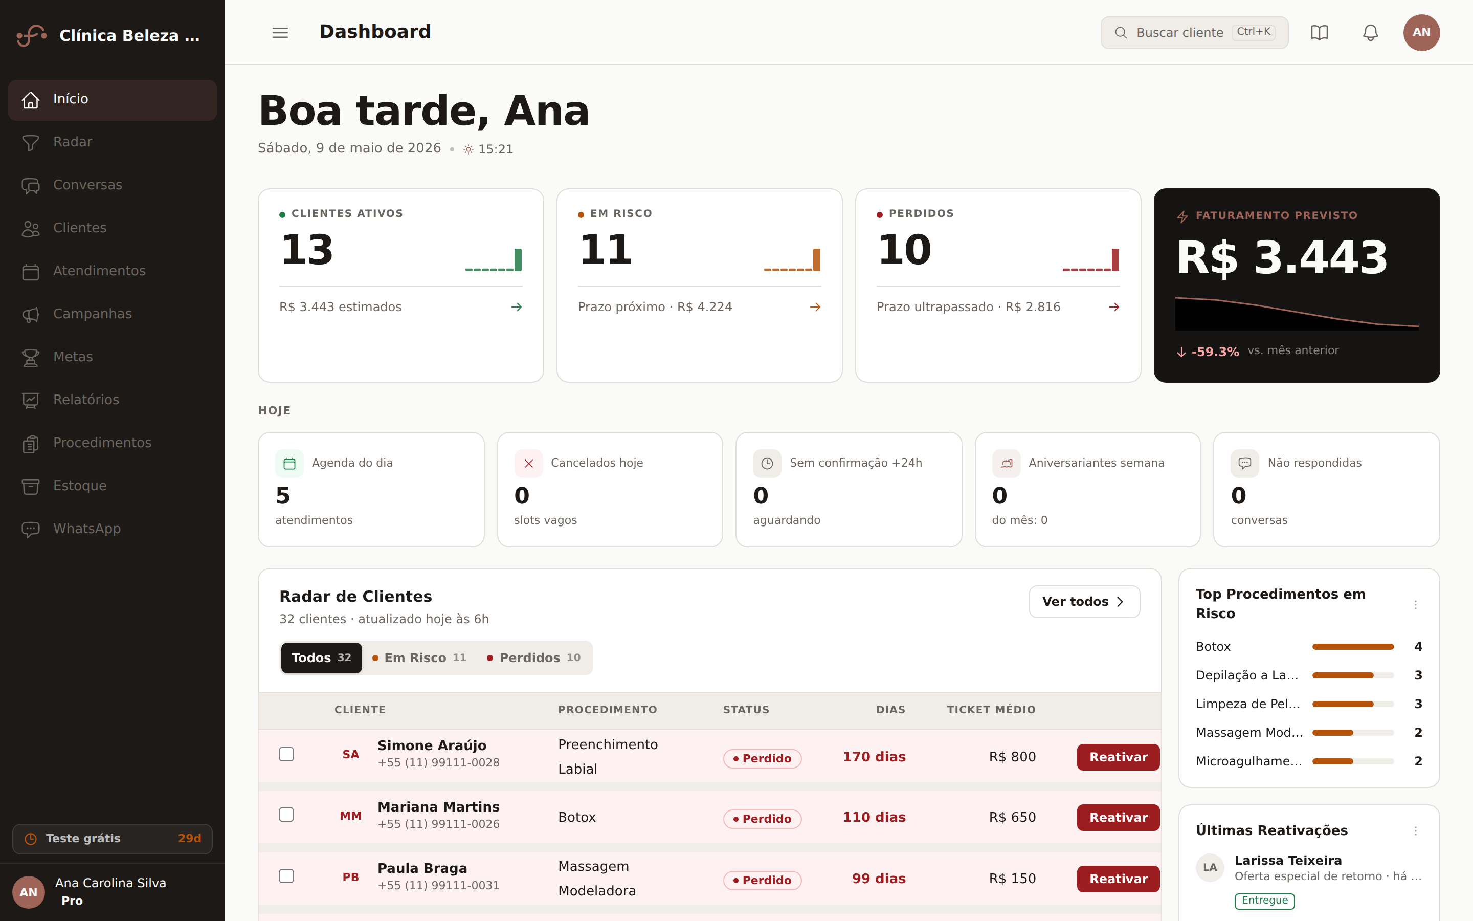Expand Ana Carolina Silva account menu
The height and width of the screenshot is (921, 1473).
tap(113, 892)
